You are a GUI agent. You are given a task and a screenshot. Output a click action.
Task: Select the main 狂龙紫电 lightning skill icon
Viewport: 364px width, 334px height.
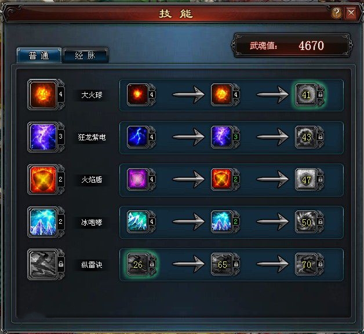(43, 137)
